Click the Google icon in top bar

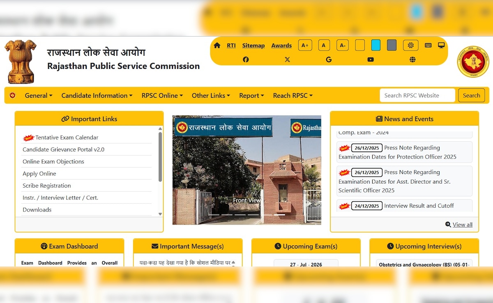tap(329, 60)
